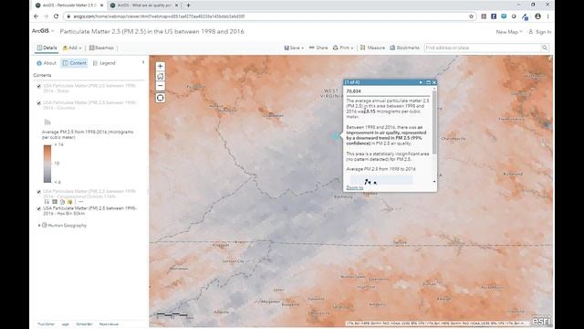Maximize the feature popup
584x329 pixels.
pos(428,82)
